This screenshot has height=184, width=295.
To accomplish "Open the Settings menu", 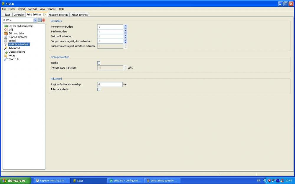I will [x=32, y=9].
